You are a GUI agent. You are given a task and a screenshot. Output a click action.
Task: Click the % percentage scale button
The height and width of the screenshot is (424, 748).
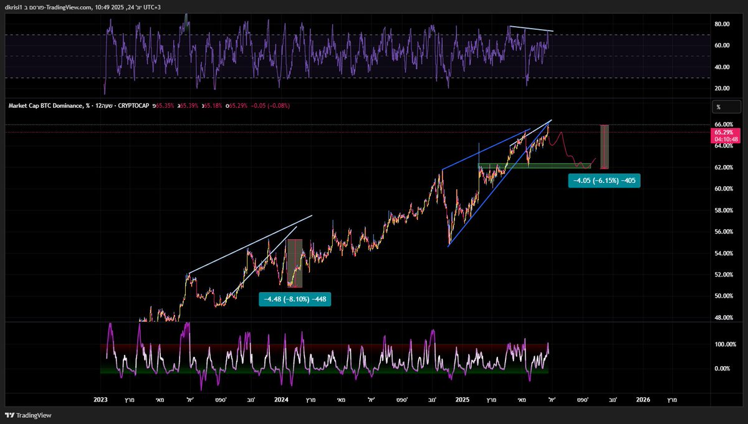[726, 107]
